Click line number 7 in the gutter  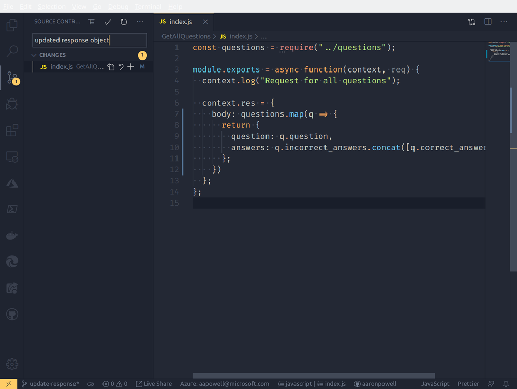click(x=176, y=114)
